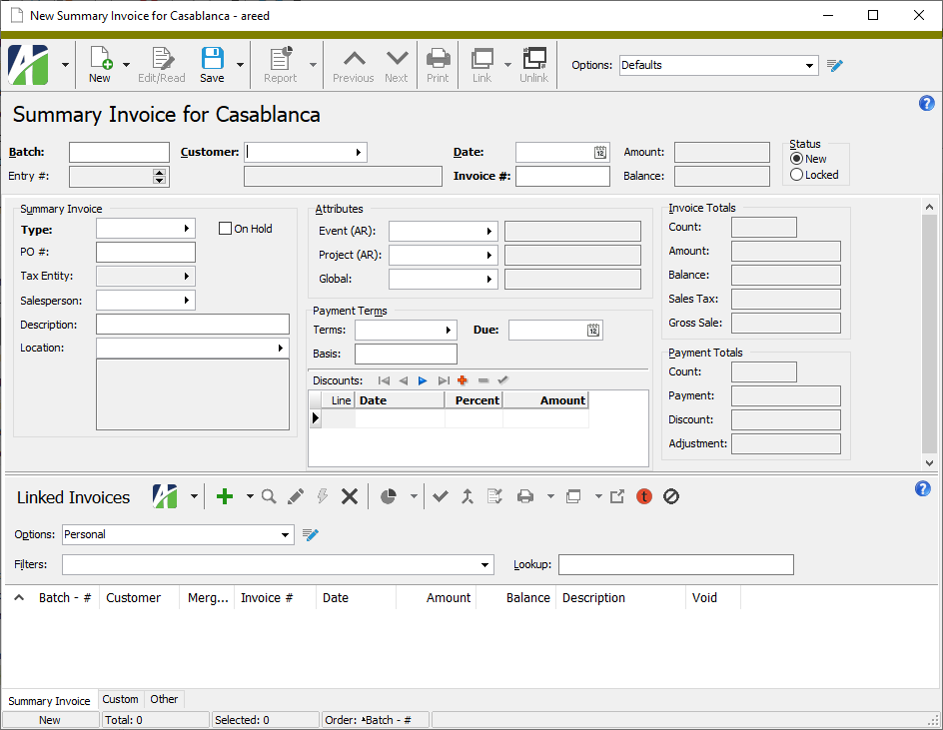Image resolution: width=943 pixels, height=730 pixels.
Task: Unlink the selected invoice
Action: 533,64
